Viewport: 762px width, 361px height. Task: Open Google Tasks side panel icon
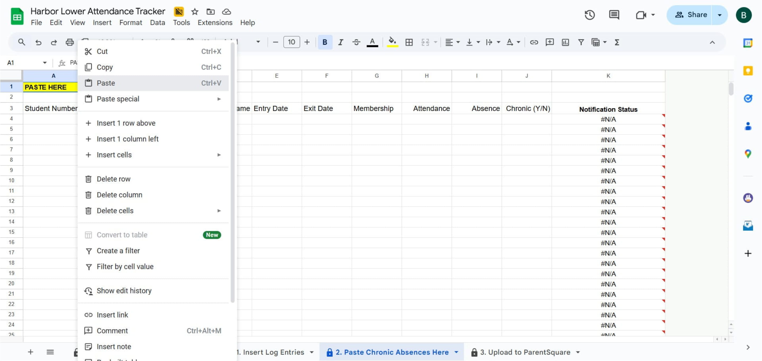(x=747, y=98)
